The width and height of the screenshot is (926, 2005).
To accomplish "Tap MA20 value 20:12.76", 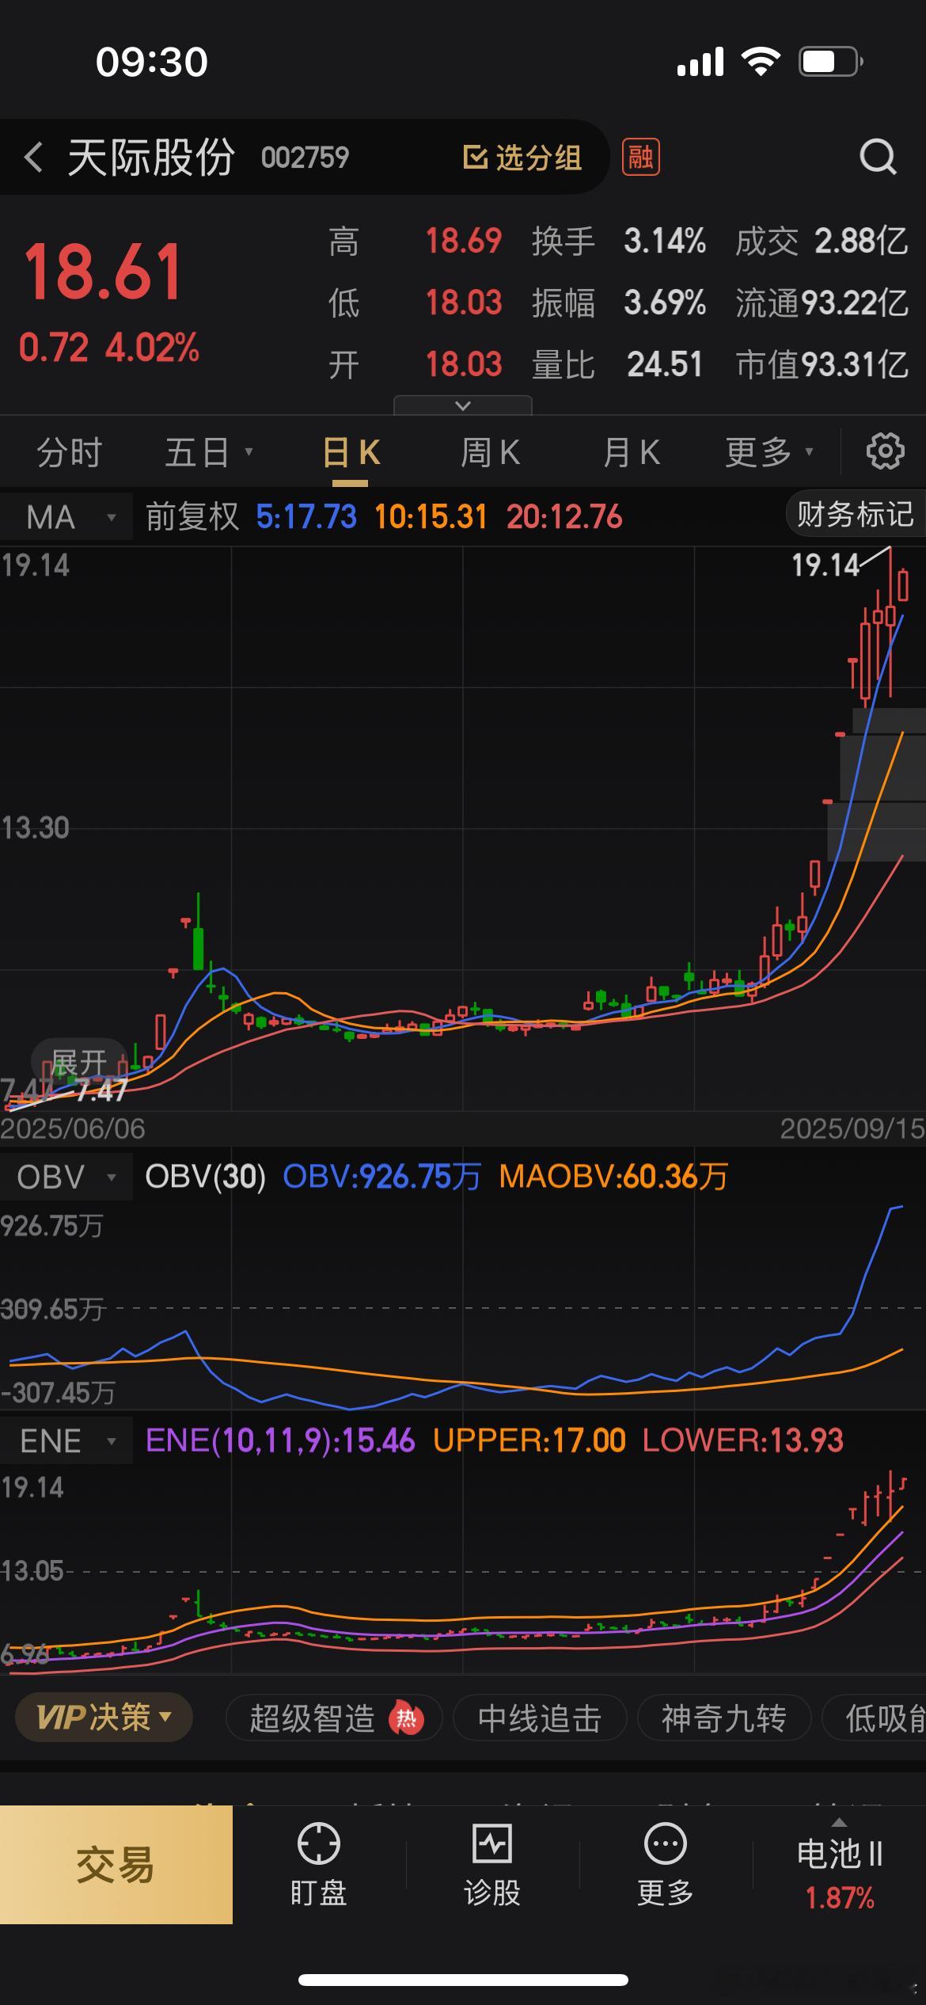I will (564, 517).
